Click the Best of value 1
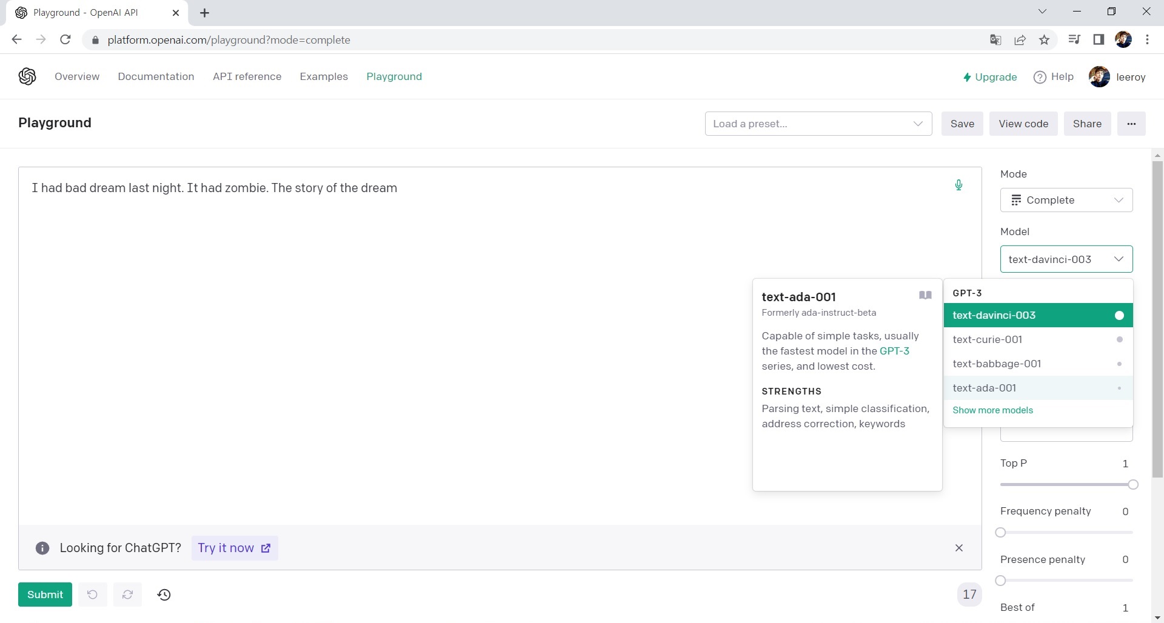 (1125, 608)
